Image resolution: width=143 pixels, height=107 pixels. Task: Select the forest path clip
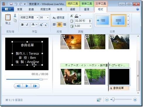click(x=95, y=42)
